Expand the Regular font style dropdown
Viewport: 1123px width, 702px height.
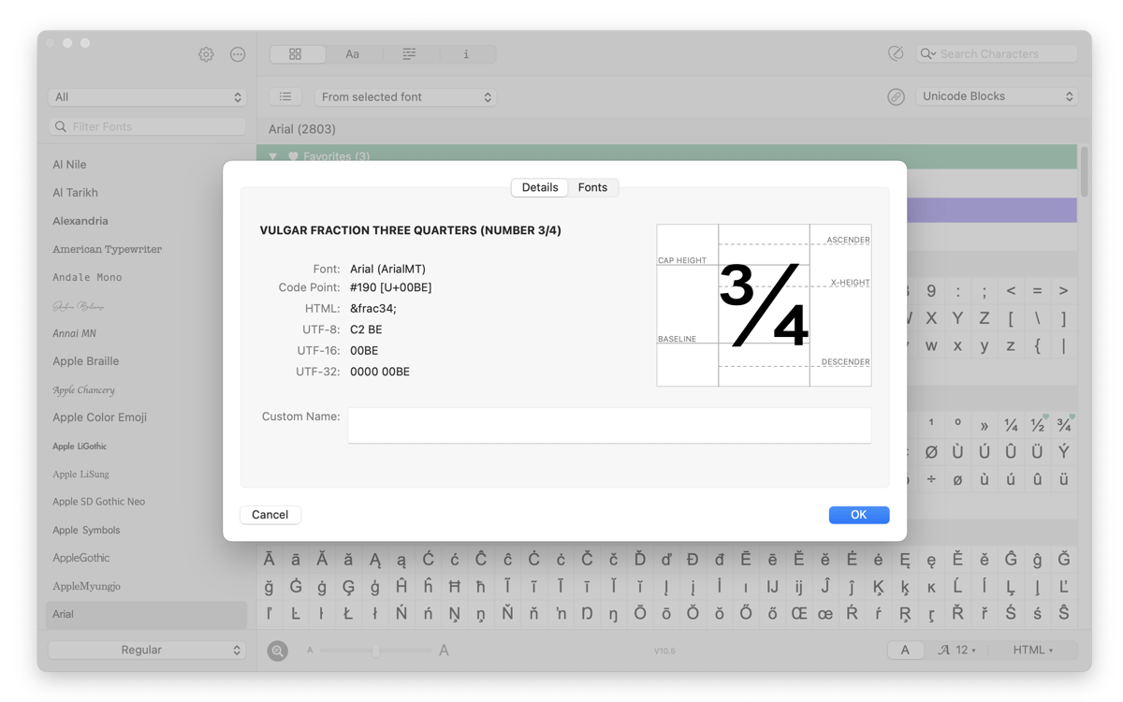tap(146, 650)
